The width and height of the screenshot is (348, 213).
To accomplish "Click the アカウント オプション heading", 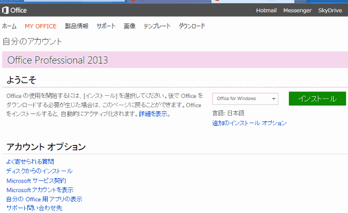I will 46,147.
